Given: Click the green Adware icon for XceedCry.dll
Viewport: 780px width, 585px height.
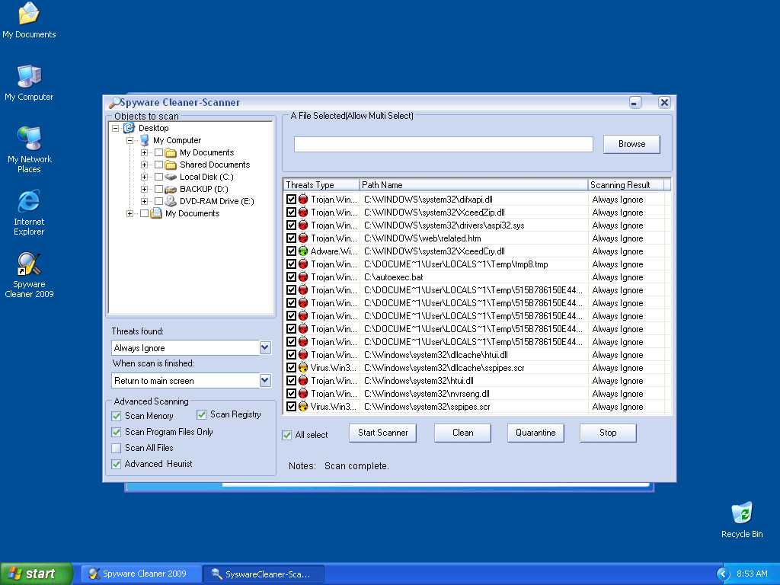Looking at the screenshot, I should pyautogui.click(x=303, y=251).
